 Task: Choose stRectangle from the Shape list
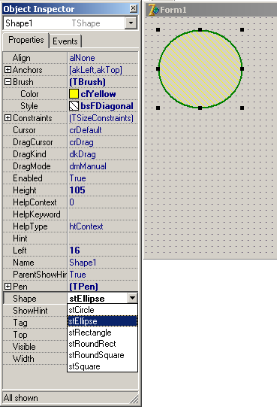click(x=102, y=333)
